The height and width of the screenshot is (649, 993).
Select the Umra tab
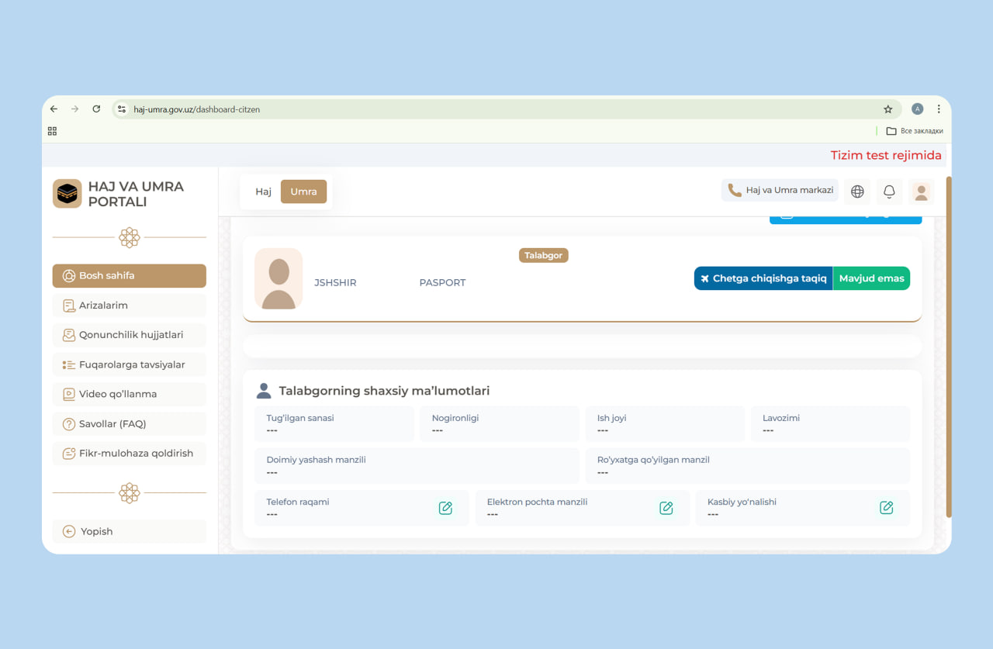click(303, 192)
